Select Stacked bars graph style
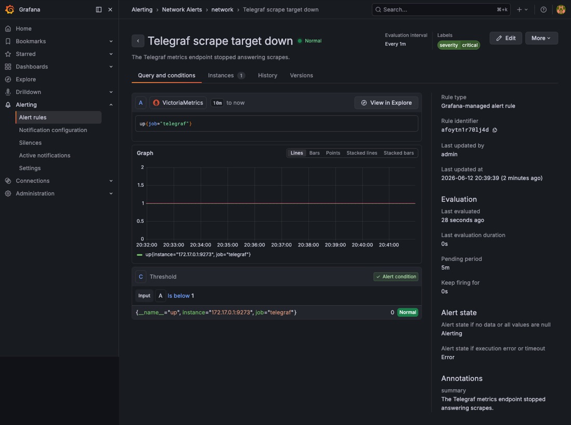This screenshot has width=571, height=425. [x=399, y=153]
